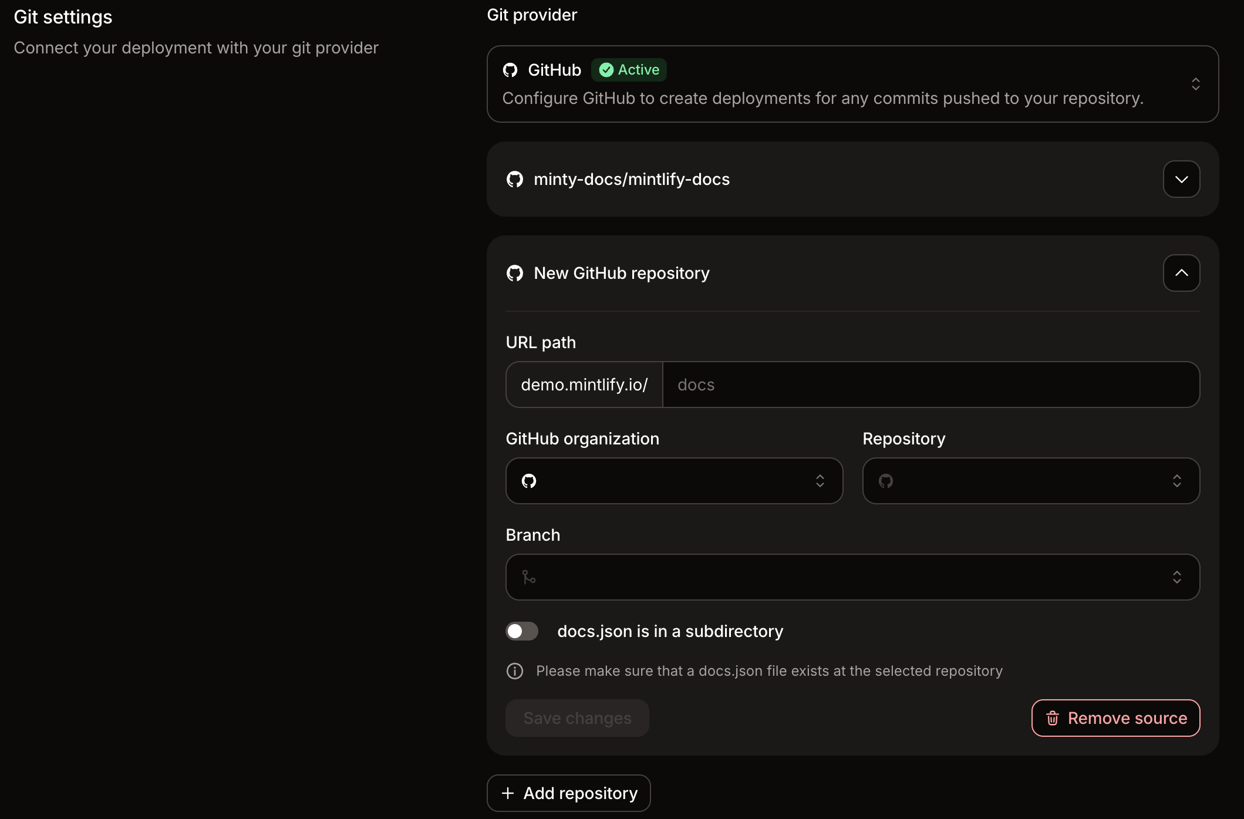Click Remove source button
1244x819 pixels.
[1115, 718]
